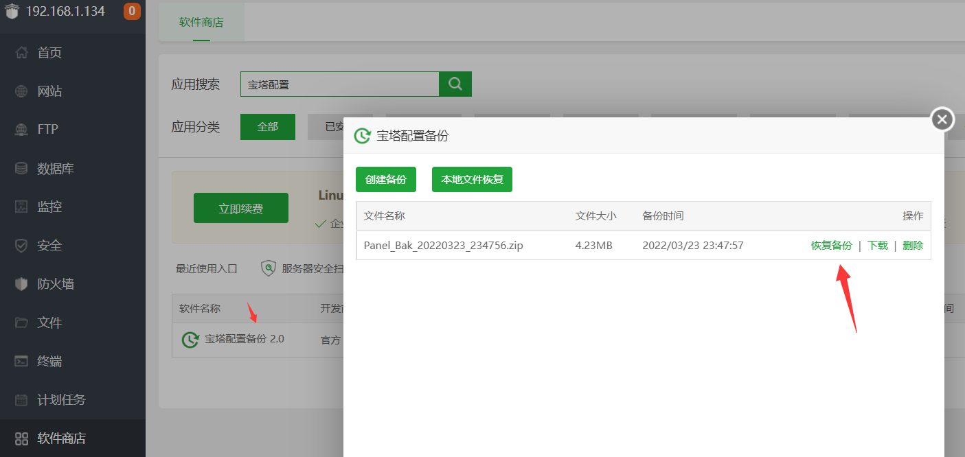Select the 全部 category filter
The width and height of the screenshot is (965, 457).
coord(268,127)
